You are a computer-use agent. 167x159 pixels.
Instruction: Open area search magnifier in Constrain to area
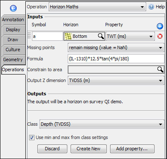click(x=160, y=70)
